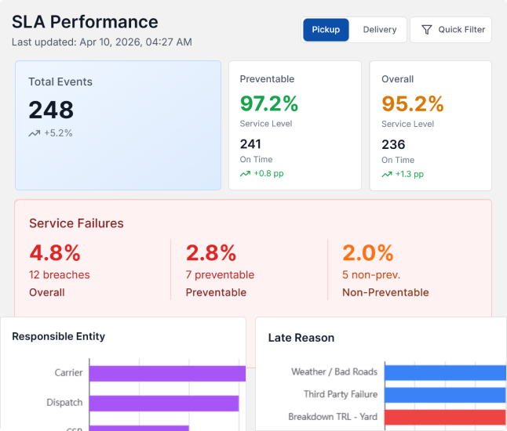Click the Overall 95.2% service level value

(413, 104)
